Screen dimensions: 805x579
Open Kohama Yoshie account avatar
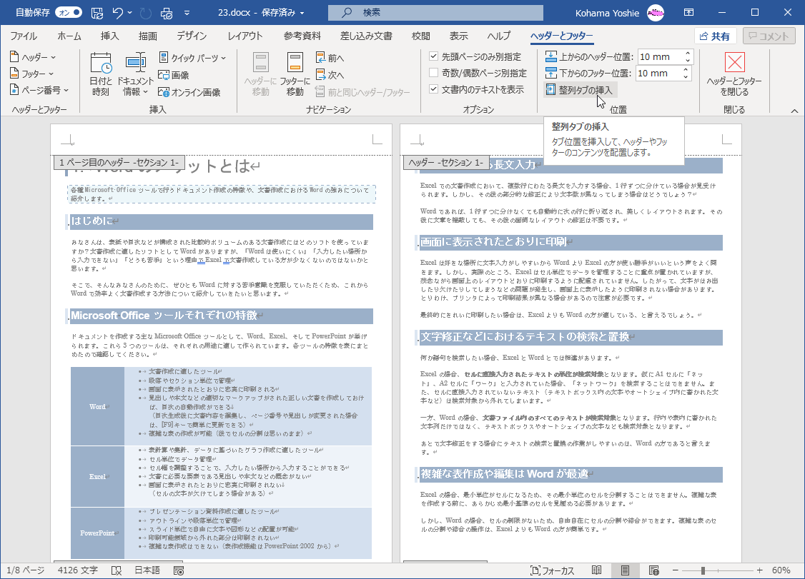656,13
